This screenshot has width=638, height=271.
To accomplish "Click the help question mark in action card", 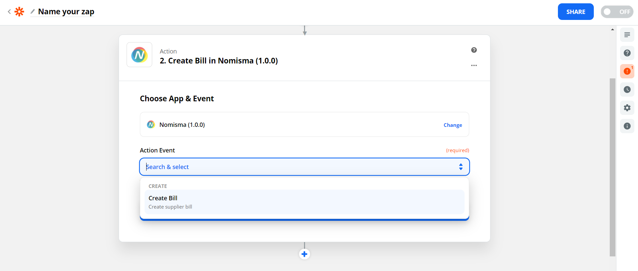I will [474, 50].
